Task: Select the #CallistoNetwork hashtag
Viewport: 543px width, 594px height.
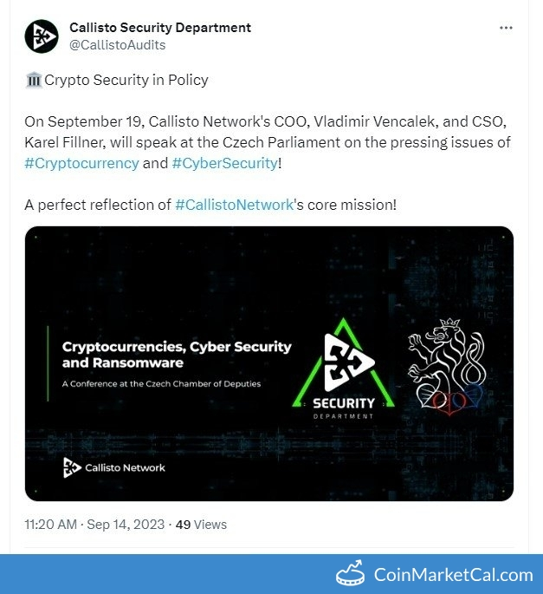Action: (x=234, y=205)
